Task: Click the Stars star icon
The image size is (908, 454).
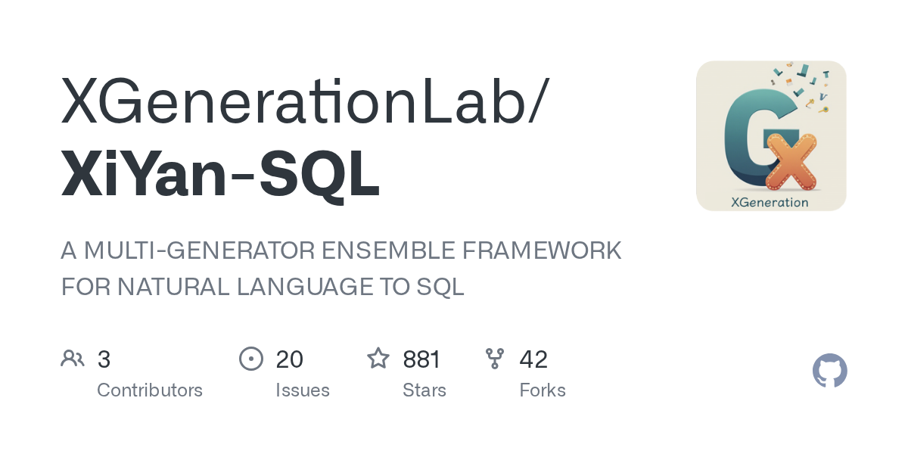Action: pos(378,358)
